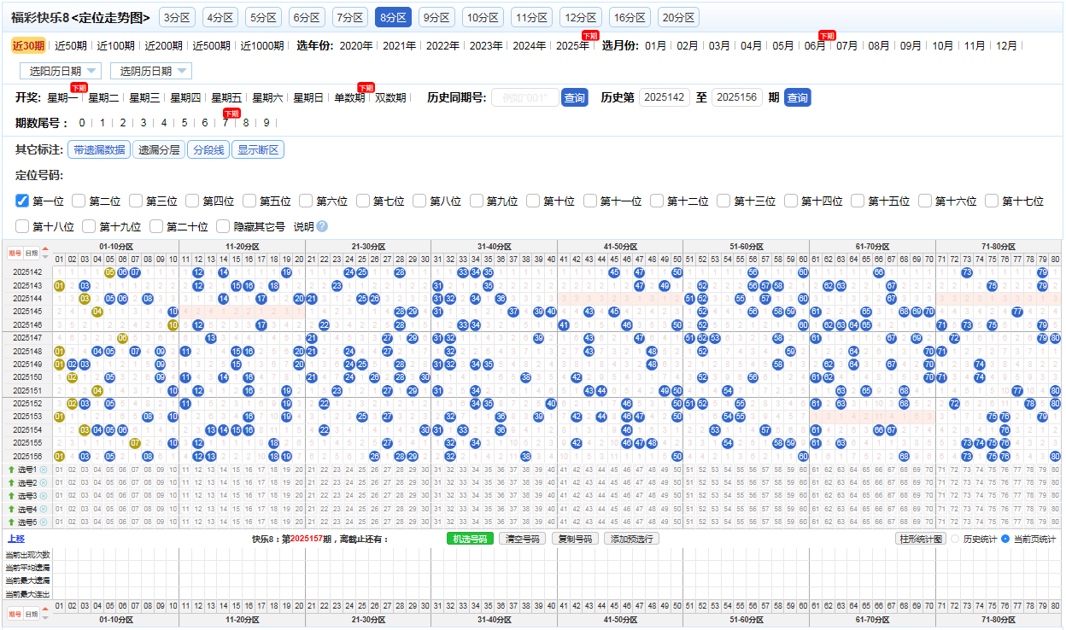The height and width of the screenshot is (630, 1066).
Task: Click the orange sort-up arrow in top table header
Action: 45,249
